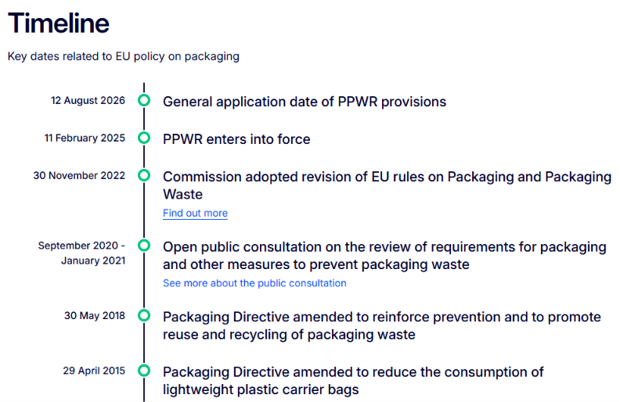Viewport: 620px width, 402px height.
Task: Click the September 2020 - January 2021 date
Action: [x=82, y=253]
